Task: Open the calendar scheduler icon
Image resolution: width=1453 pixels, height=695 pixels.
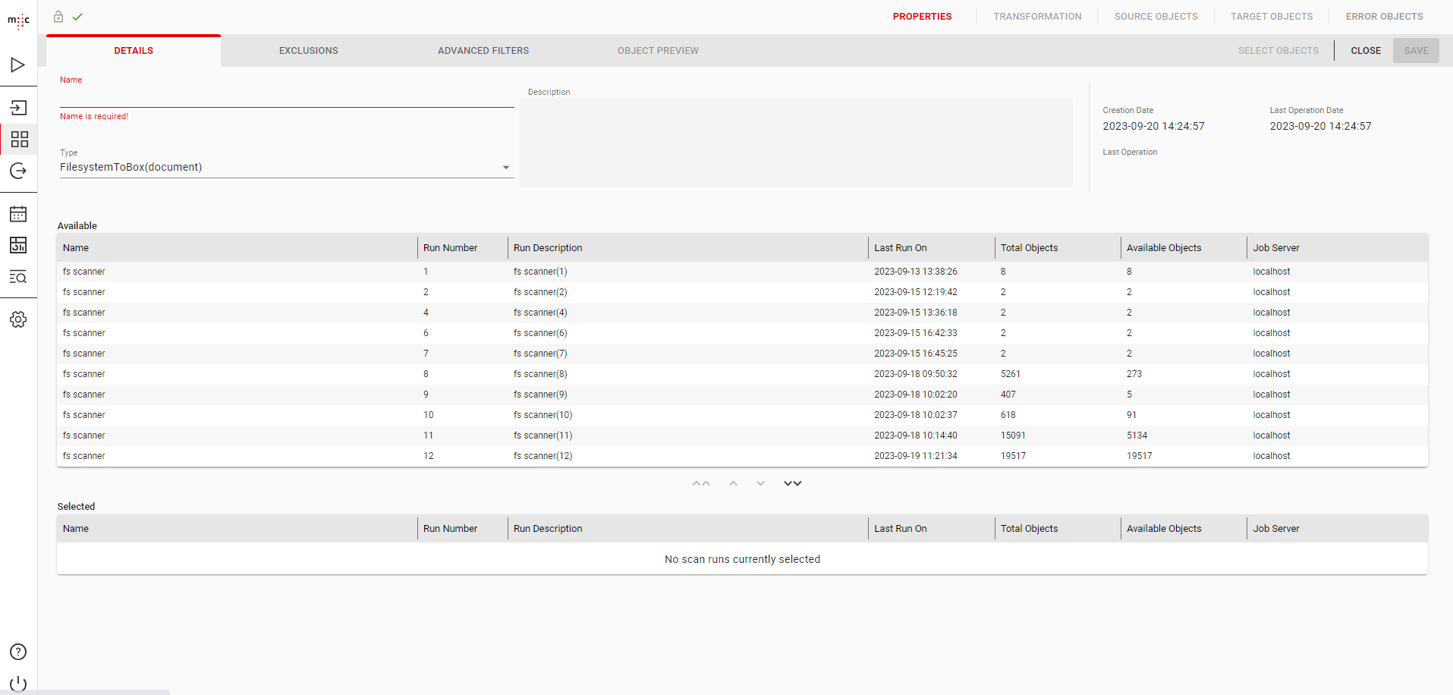Action: (x=18, y=214)
